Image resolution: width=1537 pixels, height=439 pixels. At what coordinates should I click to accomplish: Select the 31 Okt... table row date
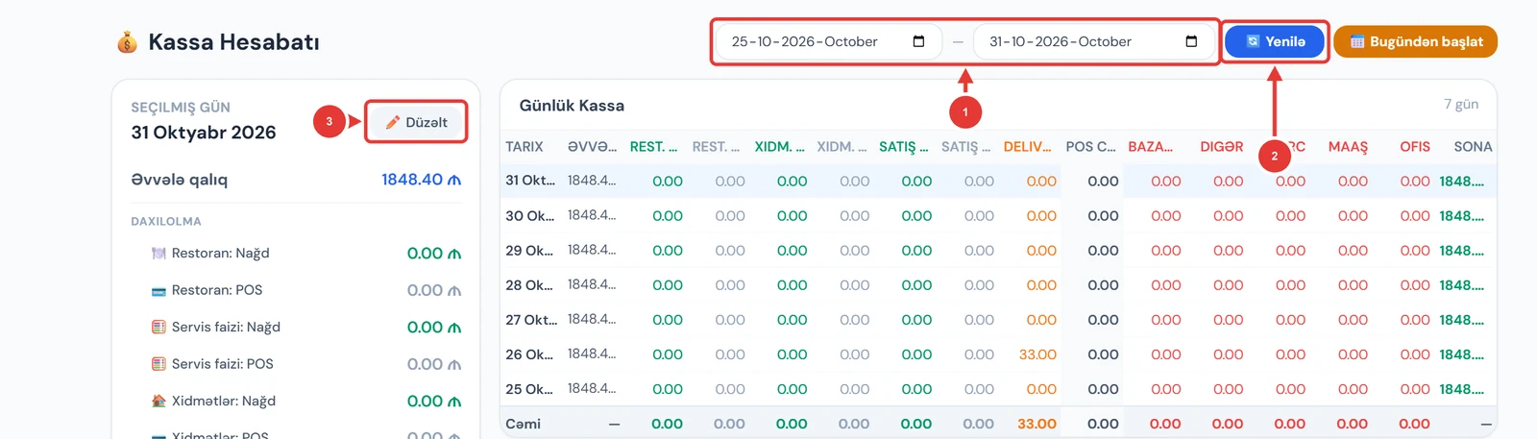point(530,181)
